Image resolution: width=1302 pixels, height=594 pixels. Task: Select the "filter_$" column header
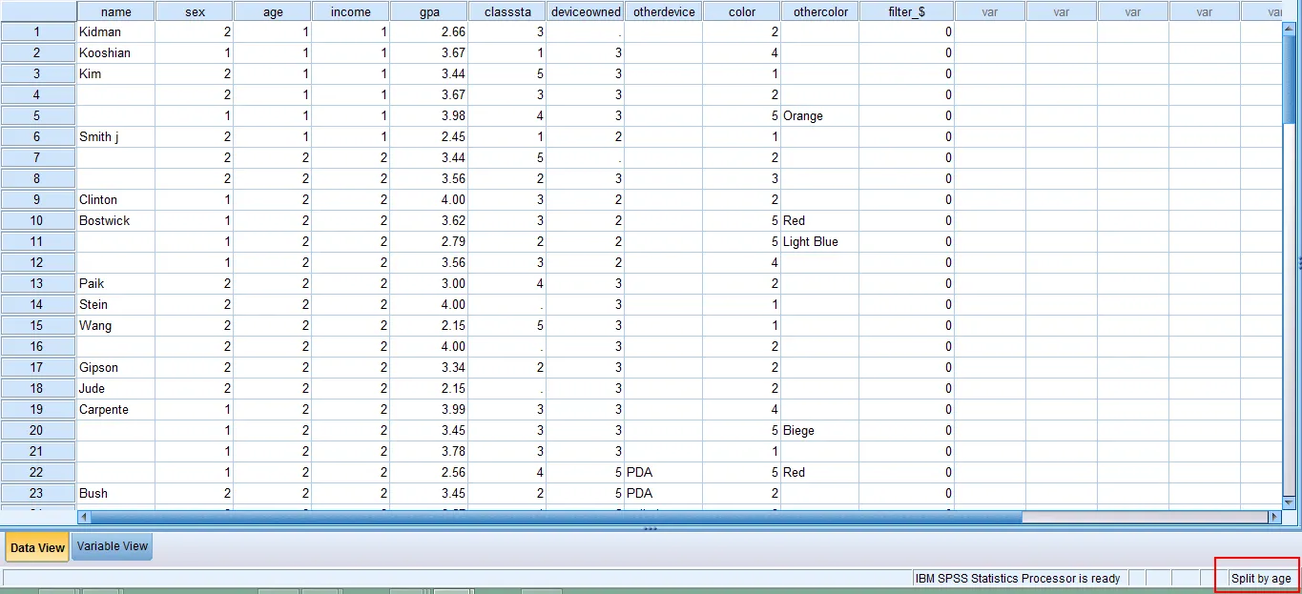point(904,10)
